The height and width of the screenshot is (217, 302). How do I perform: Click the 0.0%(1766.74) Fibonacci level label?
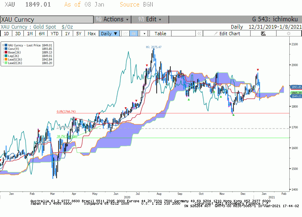pyautogui.click(x=66, y=111)
